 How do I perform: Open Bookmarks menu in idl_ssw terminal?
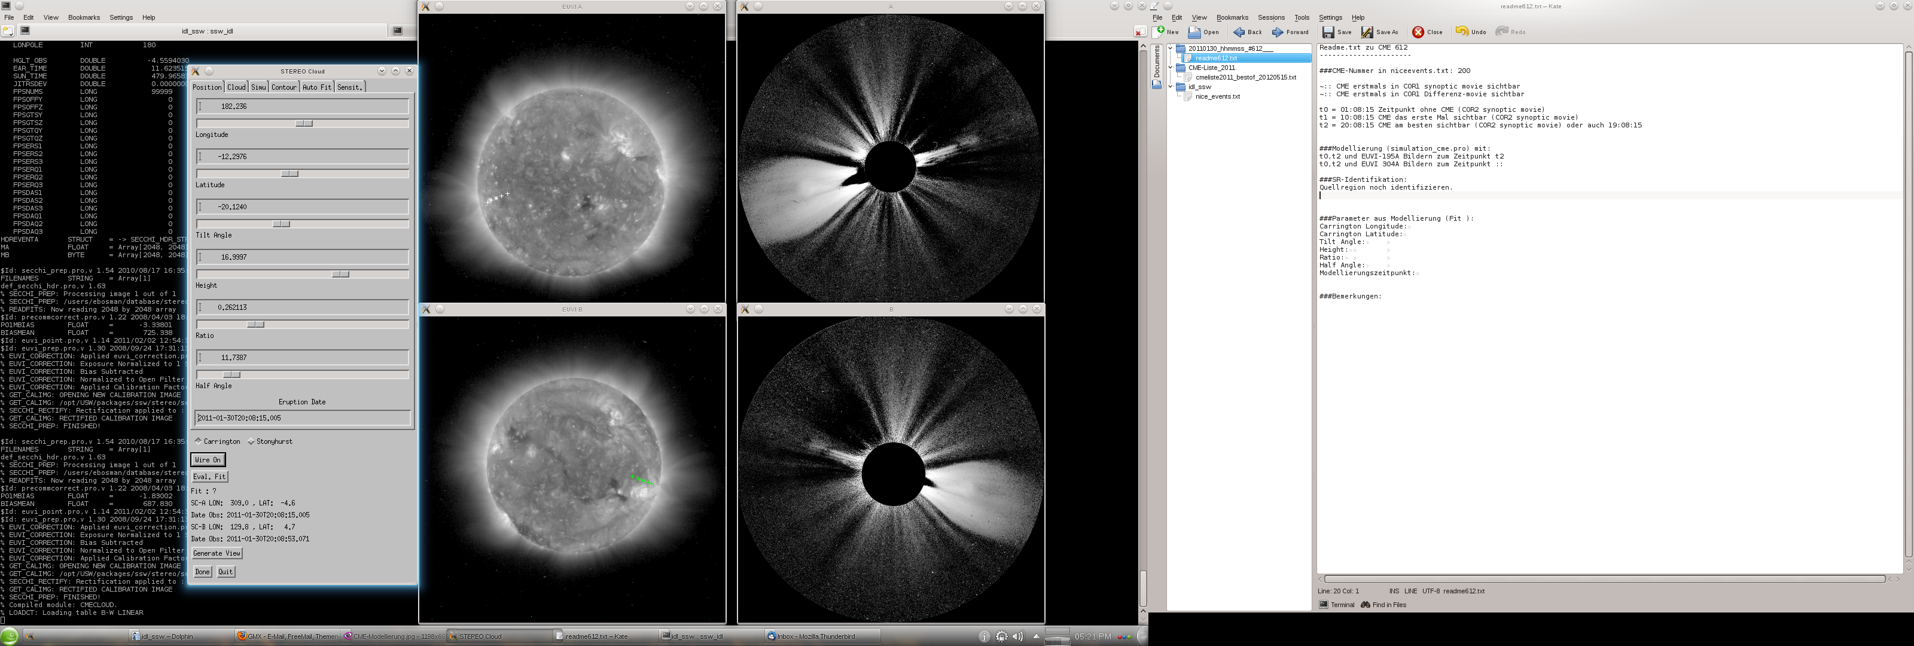point(84,18)
